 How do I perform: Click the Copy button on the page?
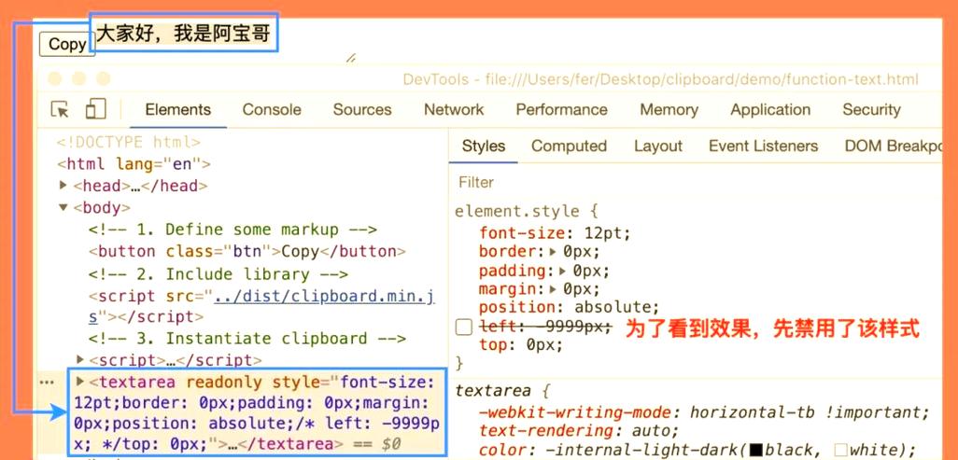[x=67, y=45]
